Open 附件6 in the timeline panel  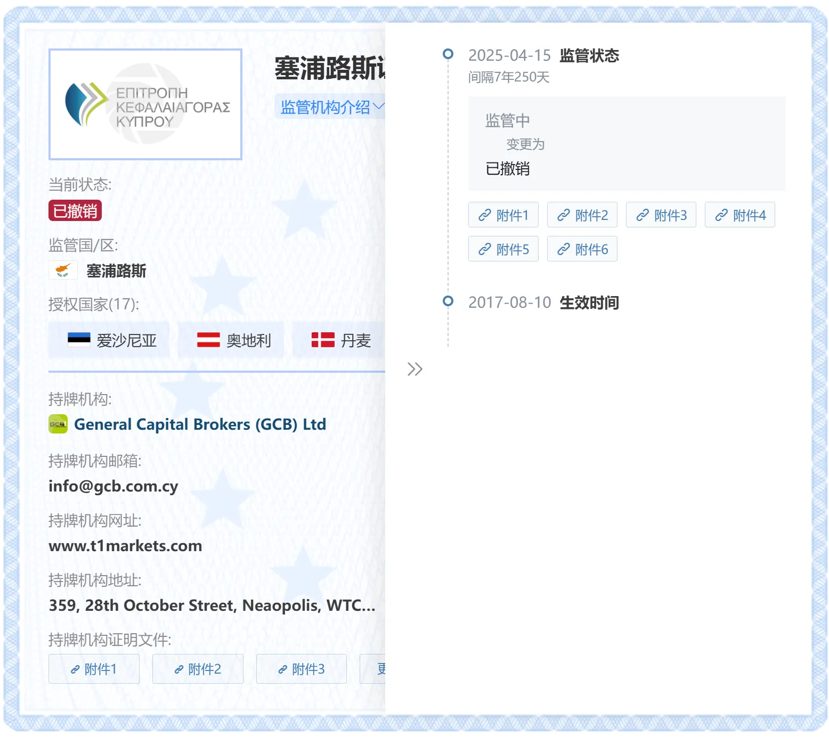[582, 249]
